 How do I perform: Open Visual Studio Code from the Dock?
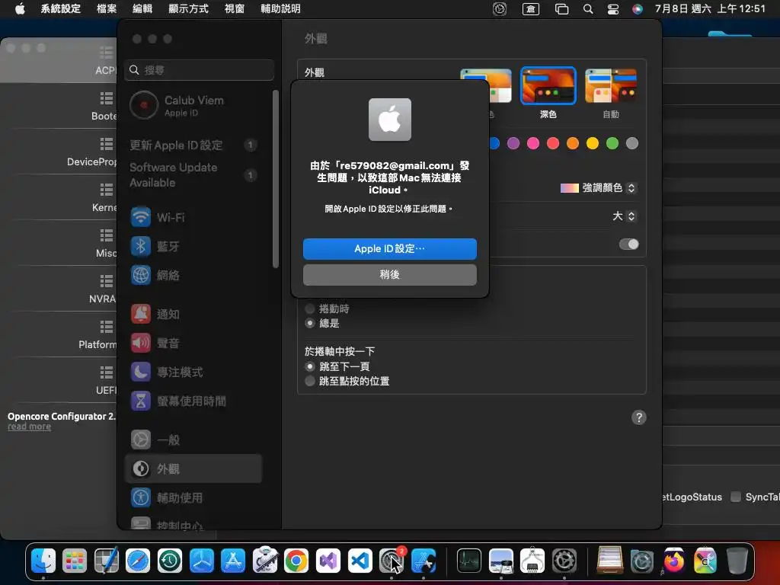(x=360, y=561)
